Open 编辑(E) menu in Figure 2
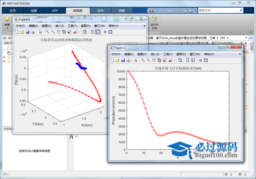Viewport: 256px width, 179px height. (129, 54)
